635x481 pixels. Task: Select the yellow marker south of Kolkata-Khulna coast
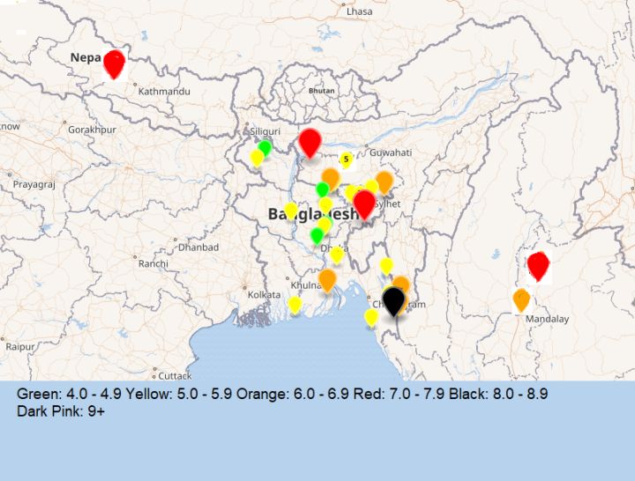[x=295, y=305]
